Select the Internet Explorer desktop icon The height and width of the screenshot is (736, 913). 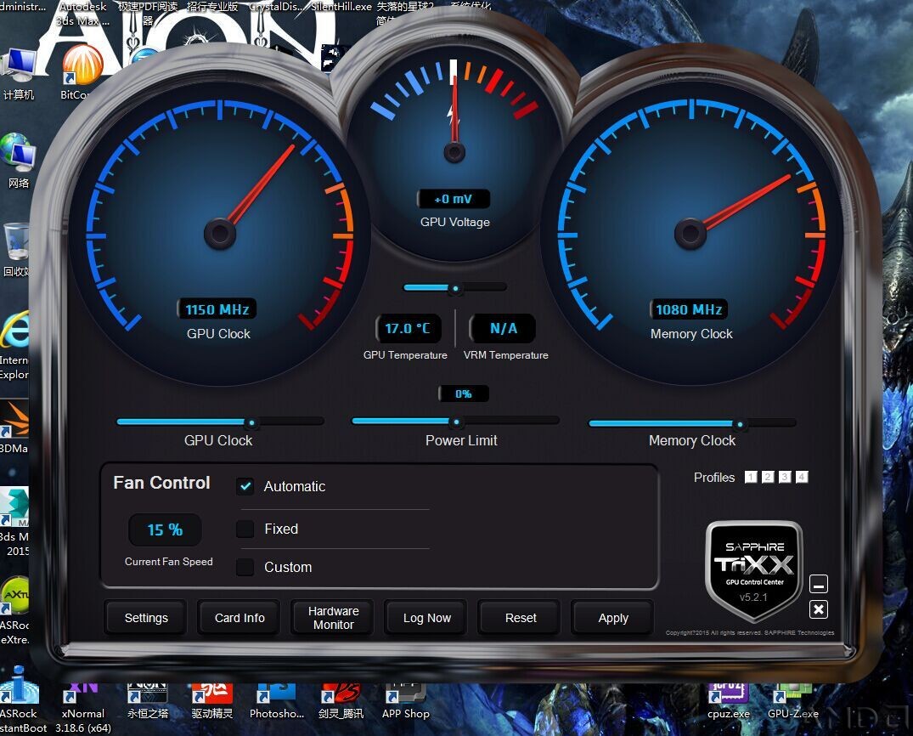(14, 345)
